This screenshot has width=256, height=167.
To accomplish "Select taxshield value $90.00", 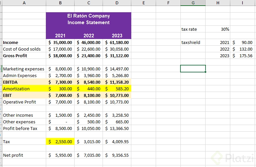I will click(x=242, y=42).
